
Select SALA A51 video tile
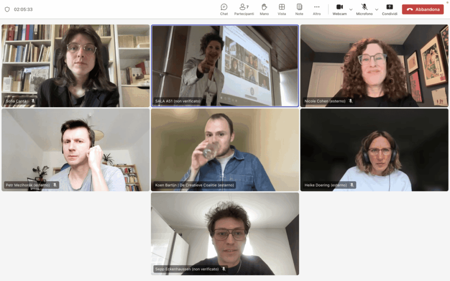[x=225, y=66]
